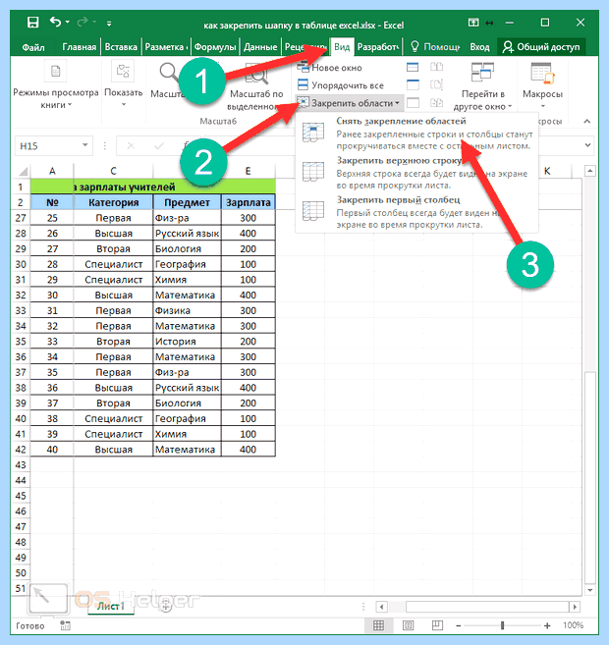Click the Масштаб по выделенному button
609x645 pixels.
pyautogui.click(x=256, y=87)
